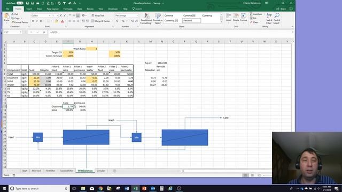Select the Currency cell style

tap(207, 15)
